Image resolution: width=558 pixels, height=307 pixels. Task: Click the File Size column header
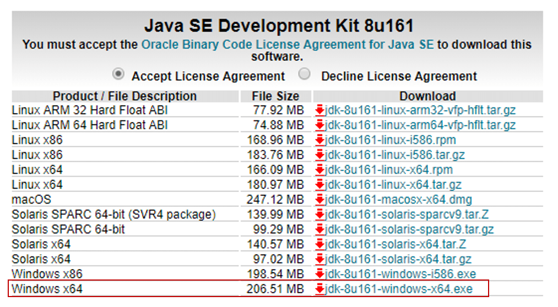276,96
